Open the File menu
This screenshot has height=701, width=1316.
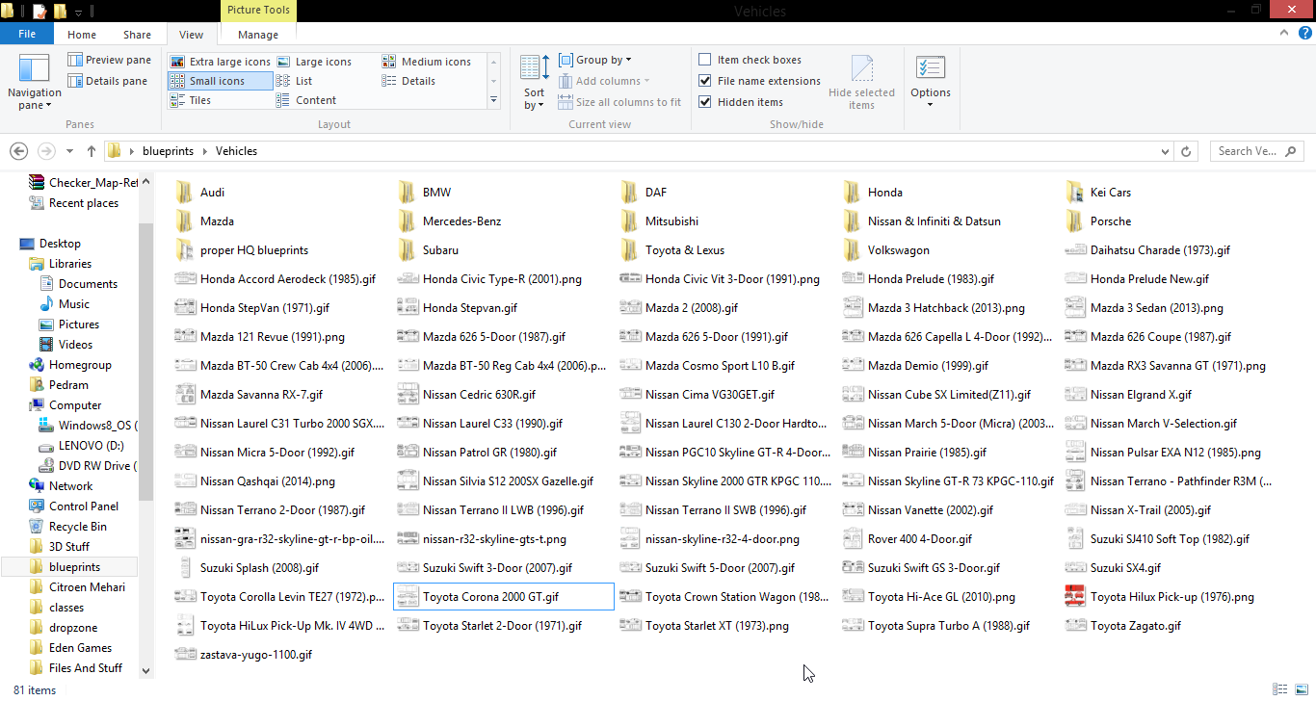[27, 35]
